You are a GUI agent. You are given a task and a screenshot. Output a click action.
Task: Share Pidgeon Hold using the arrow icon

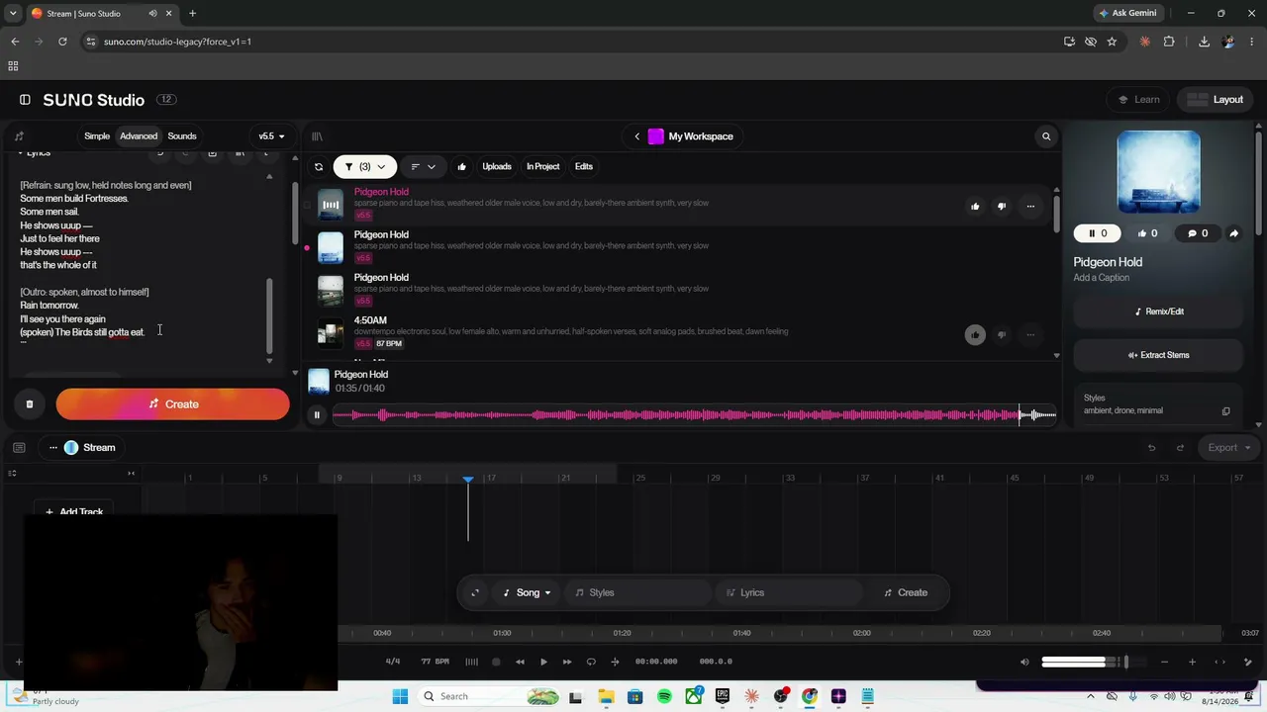pos(1233,233)
